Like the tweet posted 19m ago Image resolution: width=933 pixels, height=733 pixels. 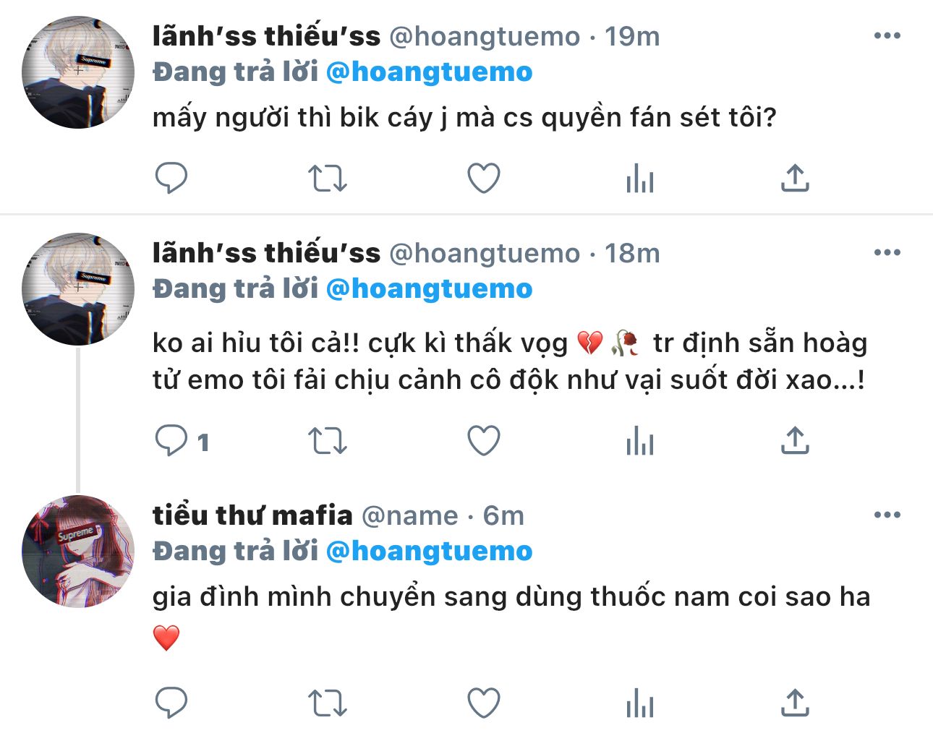point(484,178)
